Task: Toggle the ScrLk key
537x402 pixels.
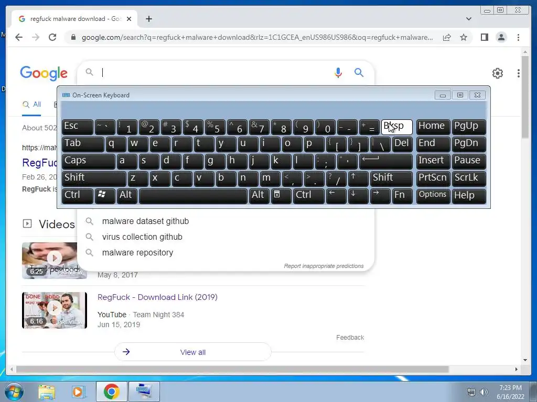Action: pyautogui.click(x=469, y=178)
